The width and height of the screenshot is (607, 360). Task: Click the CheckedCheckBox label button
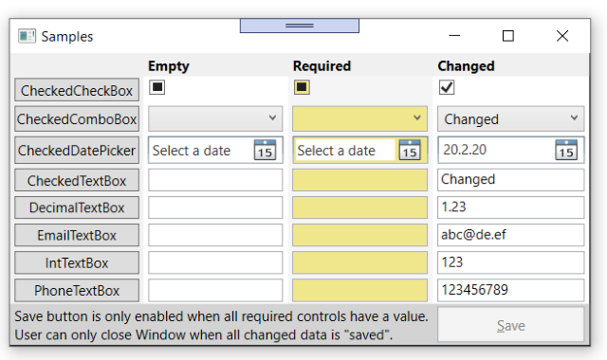[77, 91]
